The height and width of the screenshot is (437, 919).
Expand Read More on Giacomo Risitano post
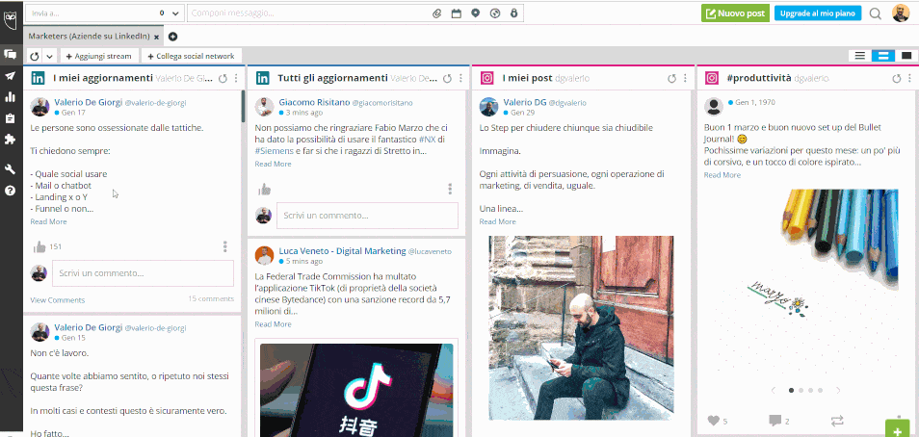tap(274, 164)
